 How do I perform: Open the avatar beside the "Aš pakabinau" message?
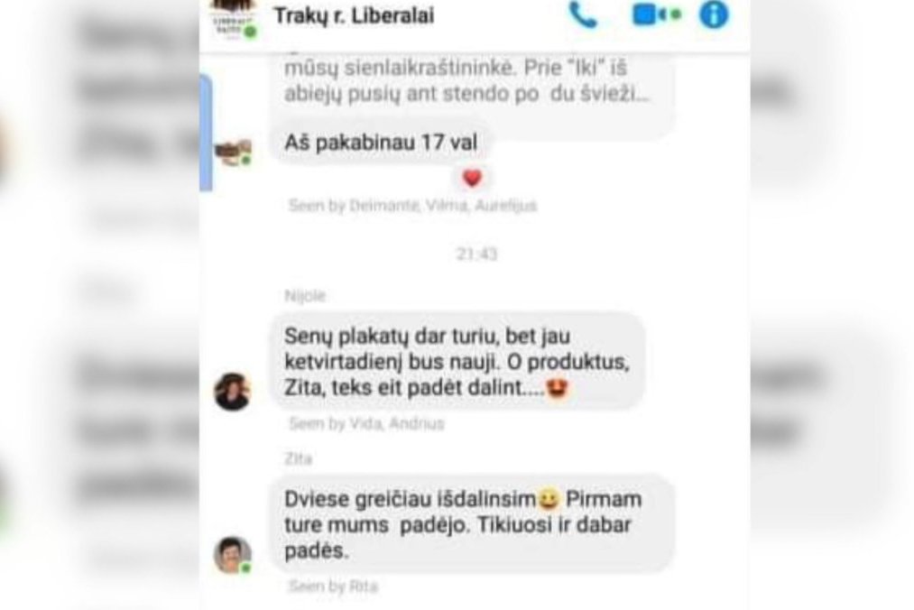click(233, 152)
